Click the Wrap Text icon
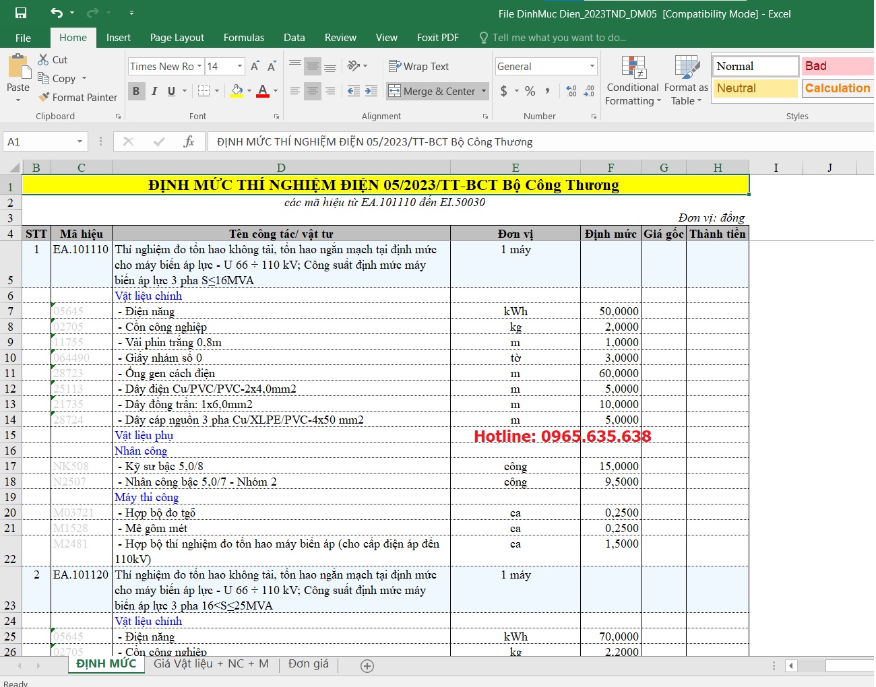 (x=419, y=66)
